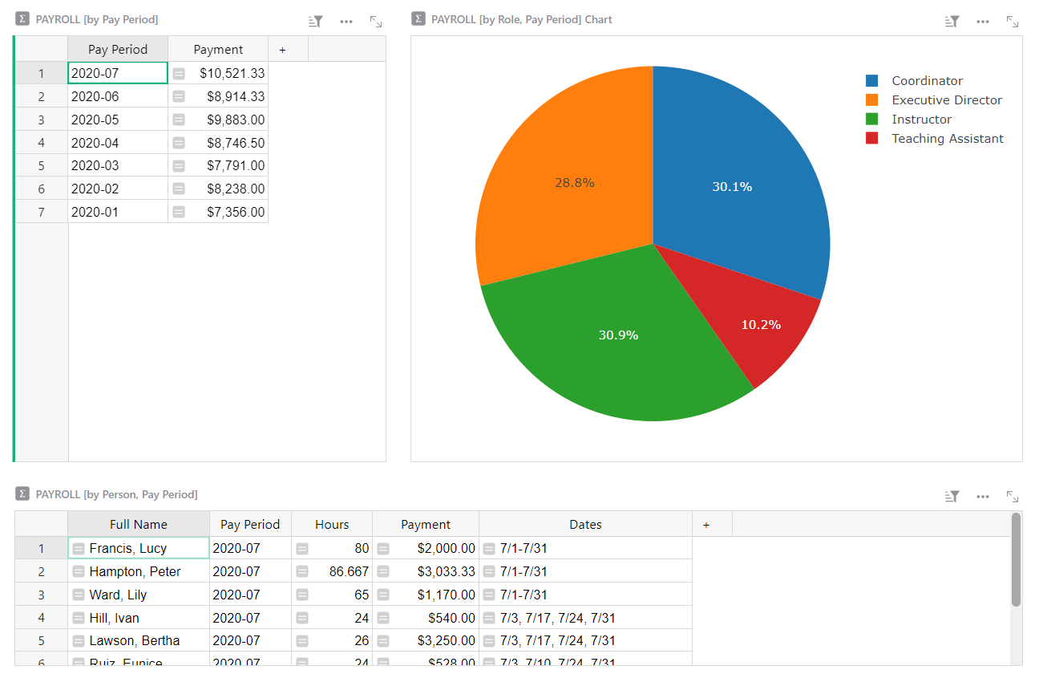Image resolution: width=1039 pixels, height=674 pixels.
Task: Expand the Pay Period table section to fullscreen
Action: point(376,22)
